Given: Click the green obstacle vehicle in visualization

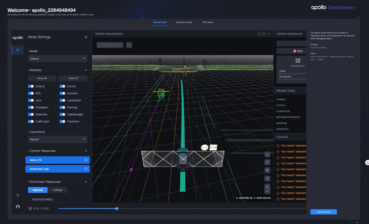Looking at the screenshot, I should point(161,95).
